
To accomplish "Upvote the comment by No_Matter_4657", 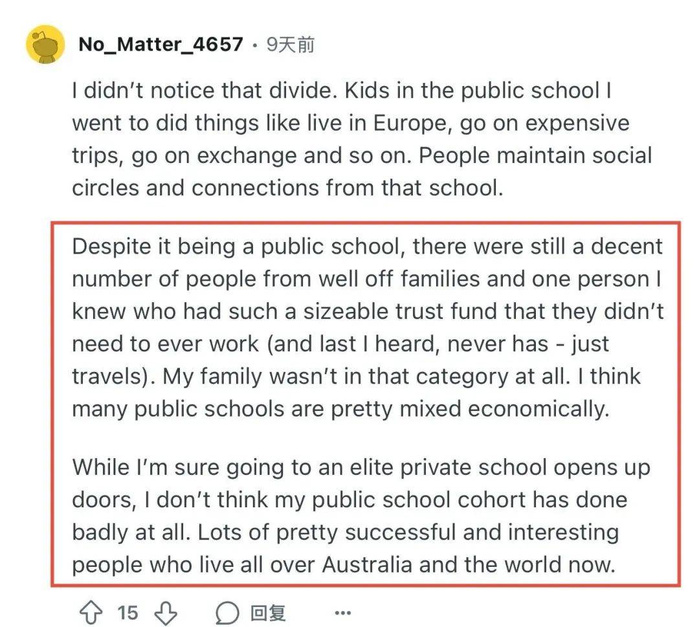I will tap(91, 612).
